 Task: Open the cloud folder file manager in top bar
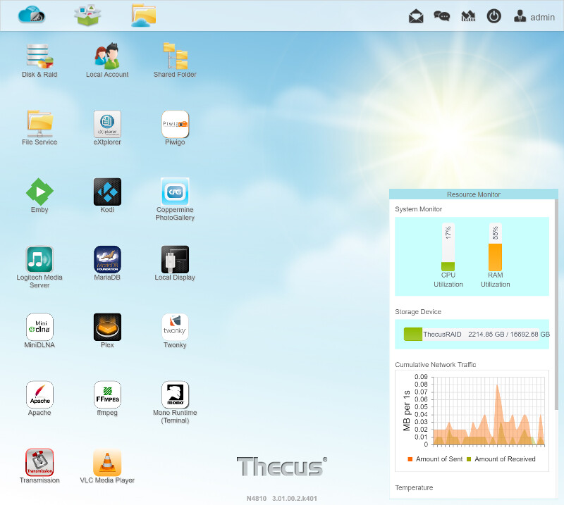pos(144,15)
